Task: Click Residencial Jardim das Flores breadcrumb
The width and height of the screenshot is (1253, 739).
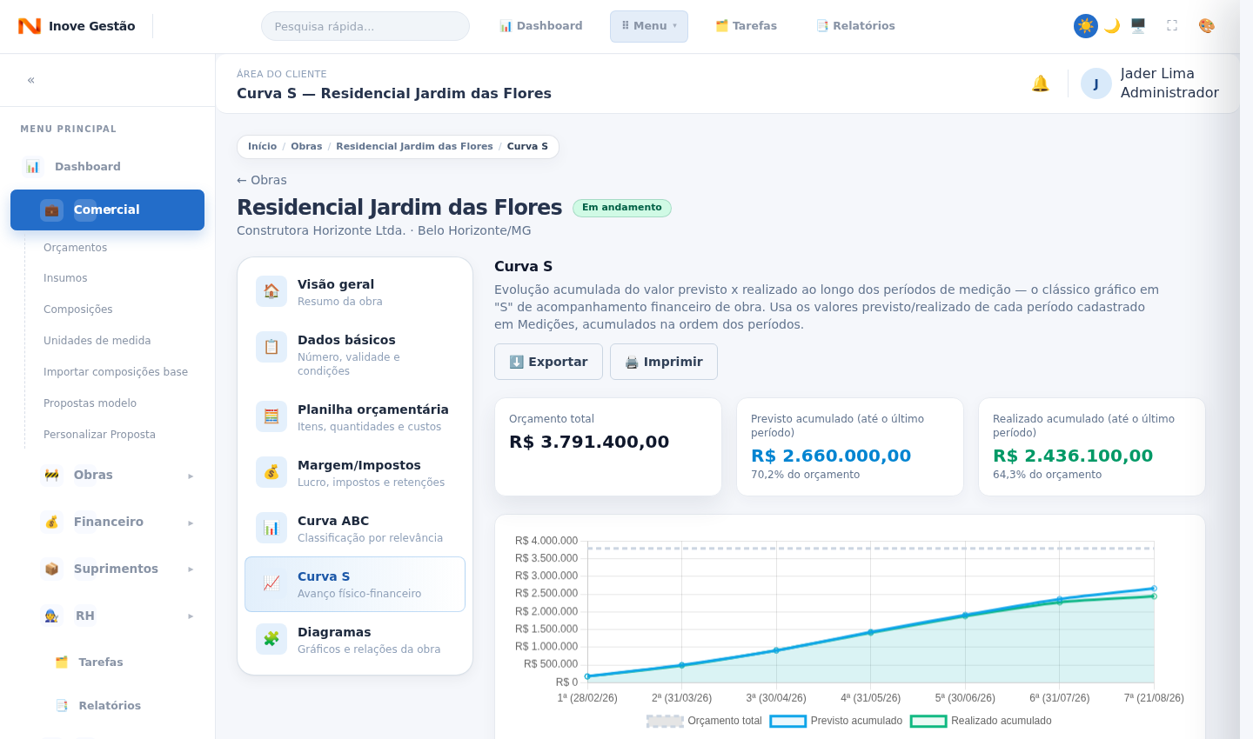Action: pyautogui.click(x=414, y=146)
